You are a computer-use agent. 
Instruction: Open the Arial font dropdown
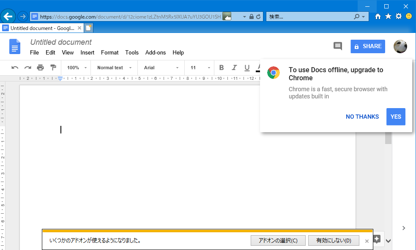[x=161, y=68]
